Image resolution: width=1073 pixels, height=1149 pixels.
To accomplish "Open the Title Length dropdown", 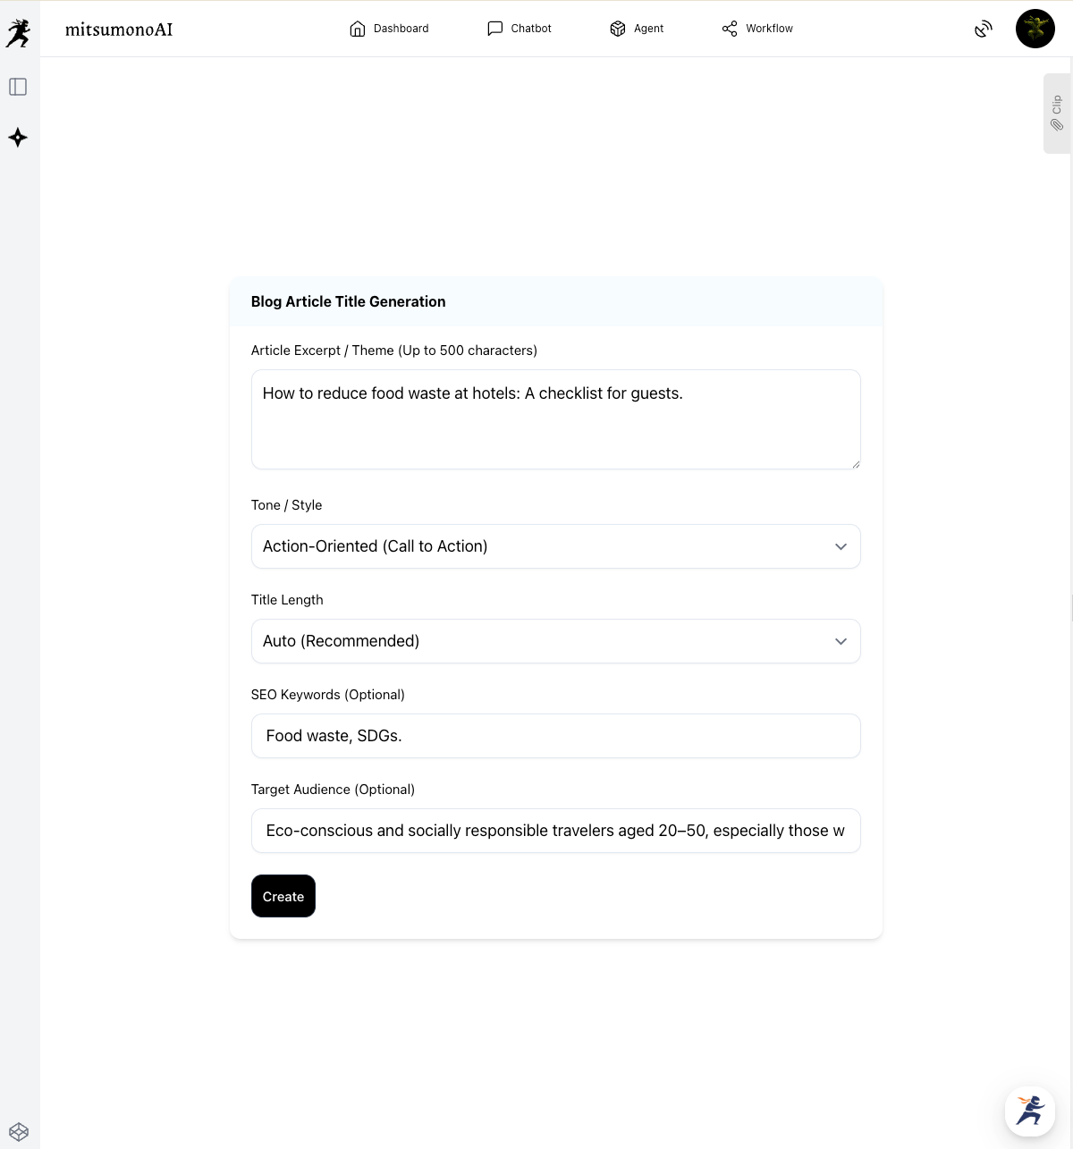I will click(x=555, y=641).
